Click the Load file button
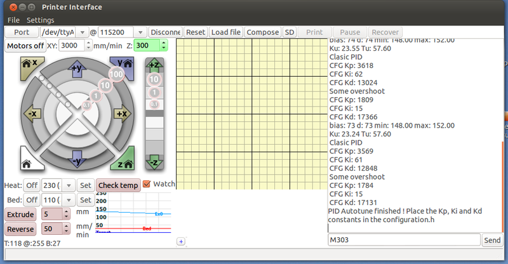The width and height of the screenshot is (508, 264). 225,32
